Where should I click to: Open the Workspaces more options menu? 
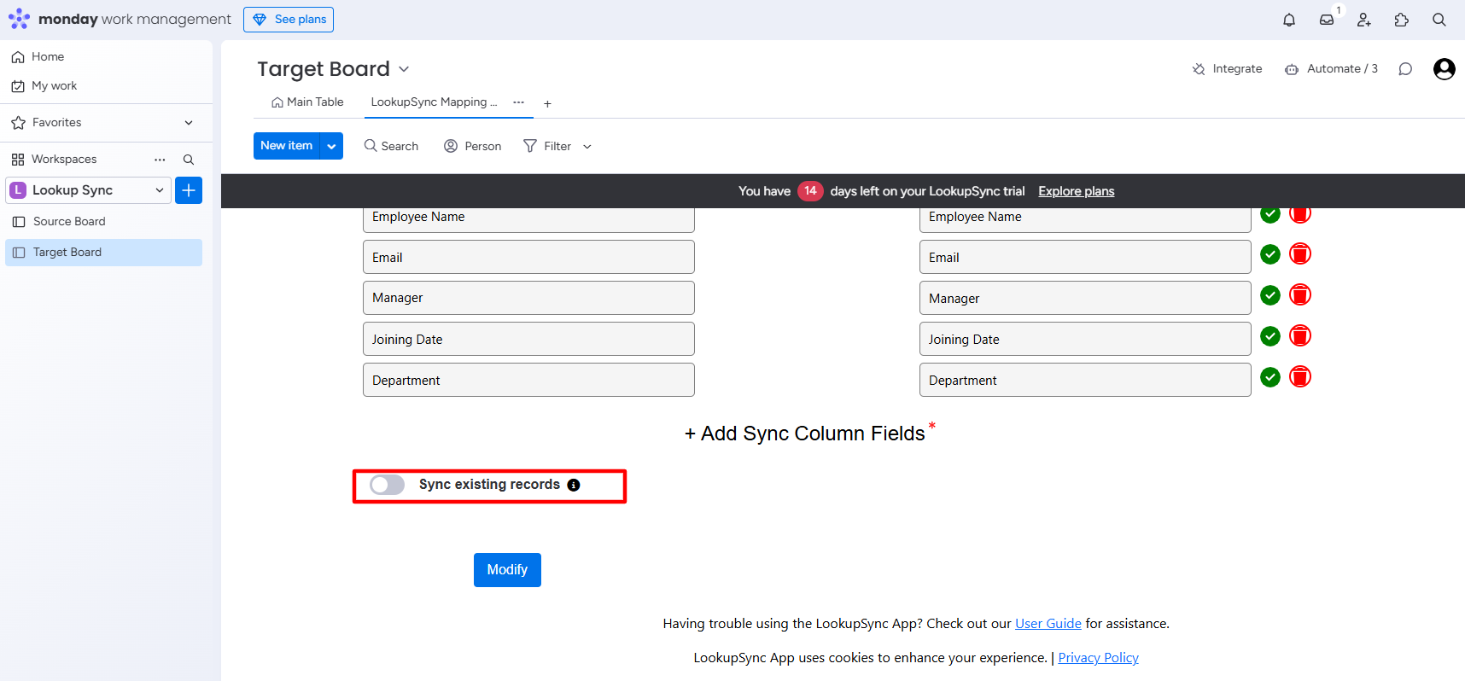pos(160,160)
